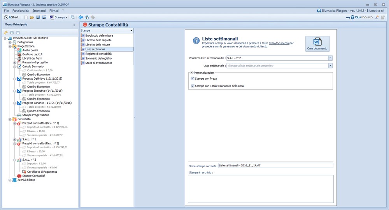Open the Funzionalità menu
Screen dimensions: 389x210
pyautogui.click(x=21, y=10)
